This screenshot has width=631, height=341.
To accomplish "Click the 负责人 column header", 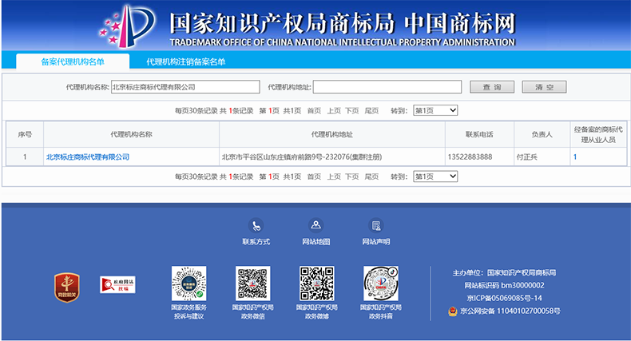I will point(542,134).
